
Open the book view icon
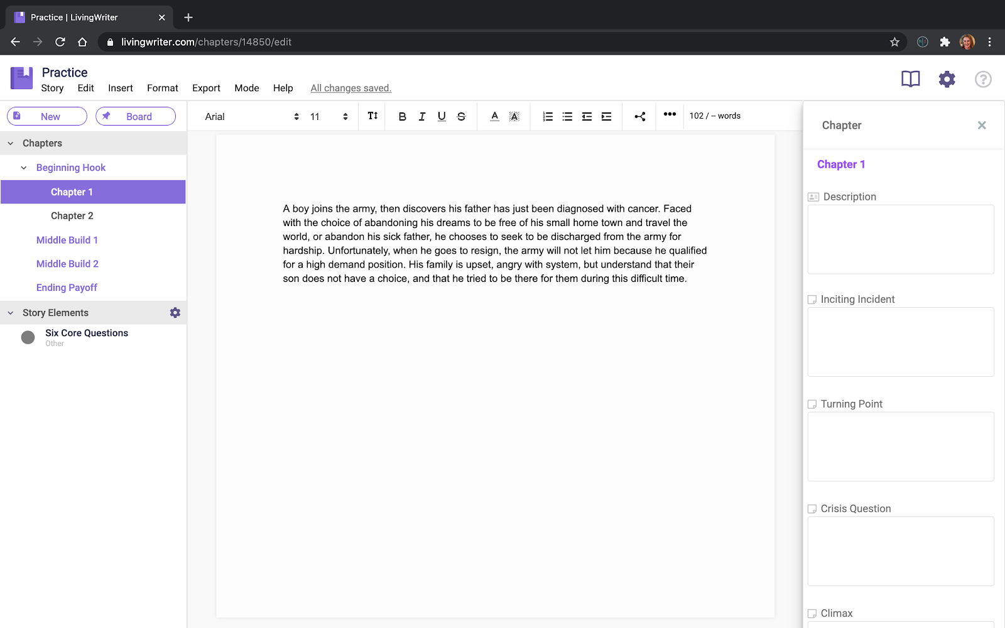pyautogui.click(x=910, y=79)
